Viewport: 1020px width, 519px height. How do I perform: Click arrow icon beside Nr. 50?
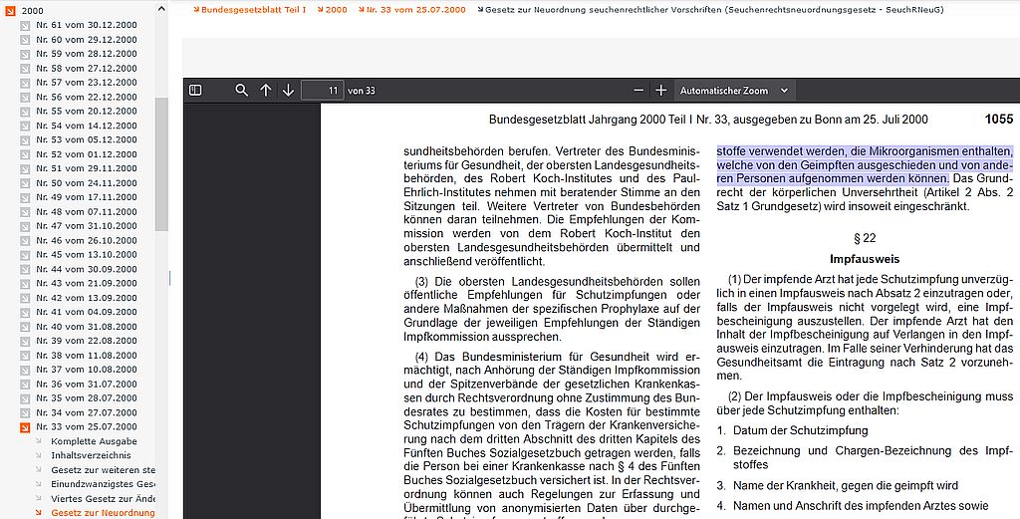[x=25, y=182]
